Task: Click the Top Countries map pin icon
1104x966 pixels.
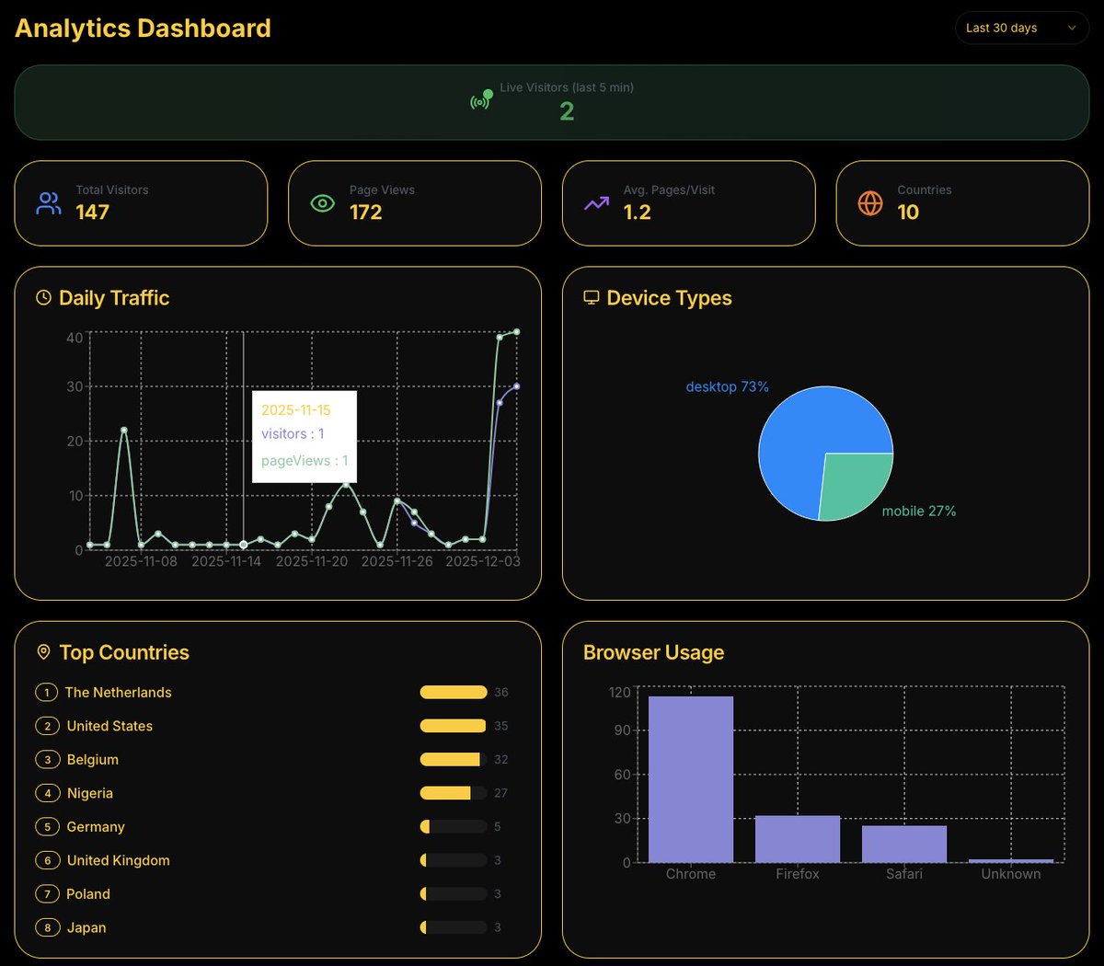Action: tap(43, 652)
